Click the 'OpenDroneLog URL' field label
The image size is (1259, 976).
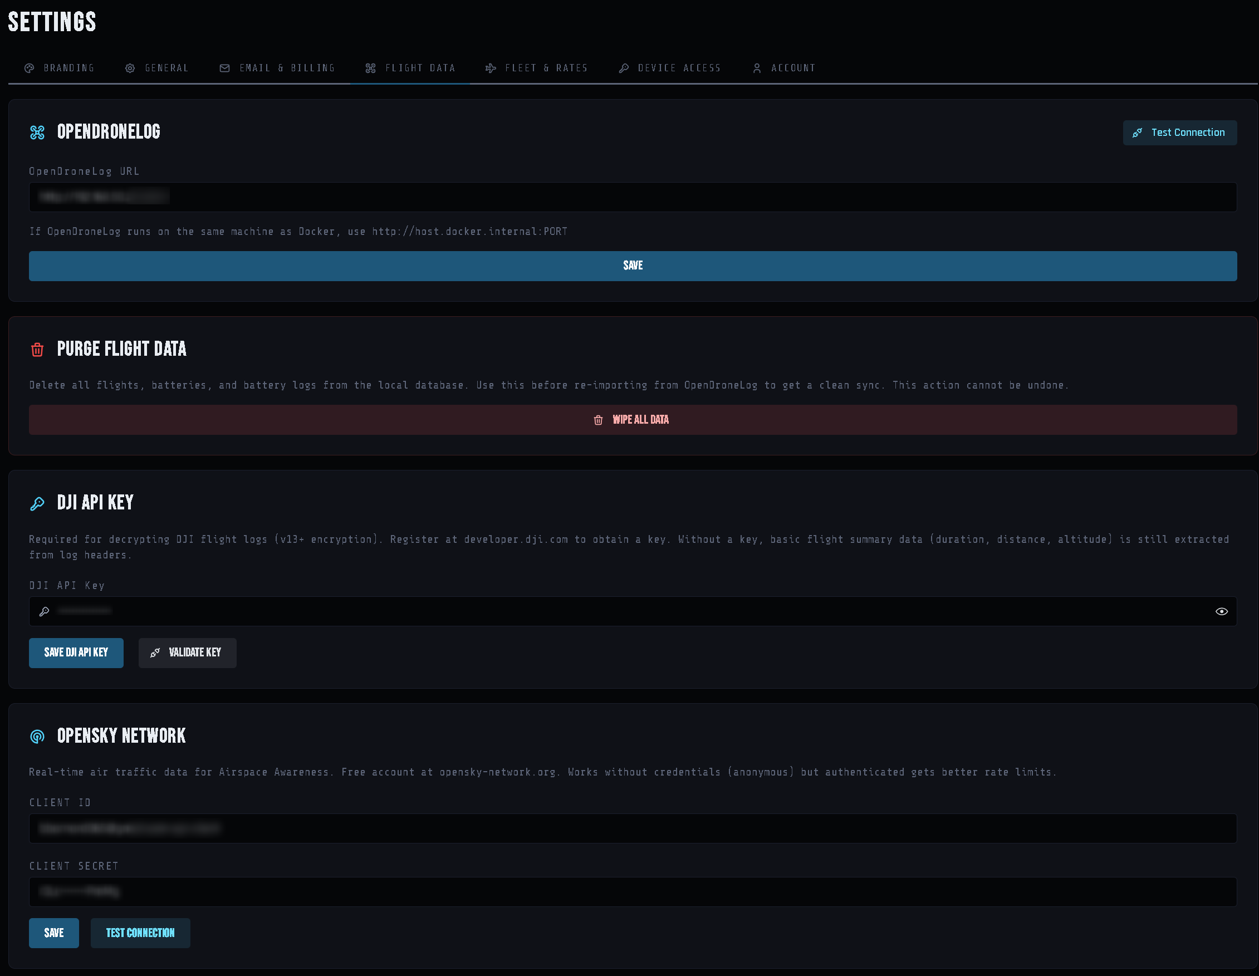(84, 171)
